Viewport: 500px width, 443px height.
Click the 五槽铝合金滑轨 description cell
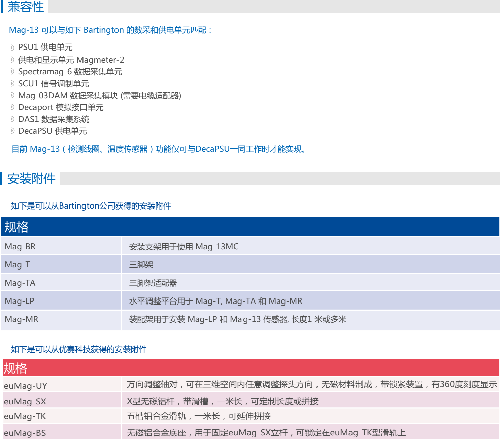click(x=310, y=416)
